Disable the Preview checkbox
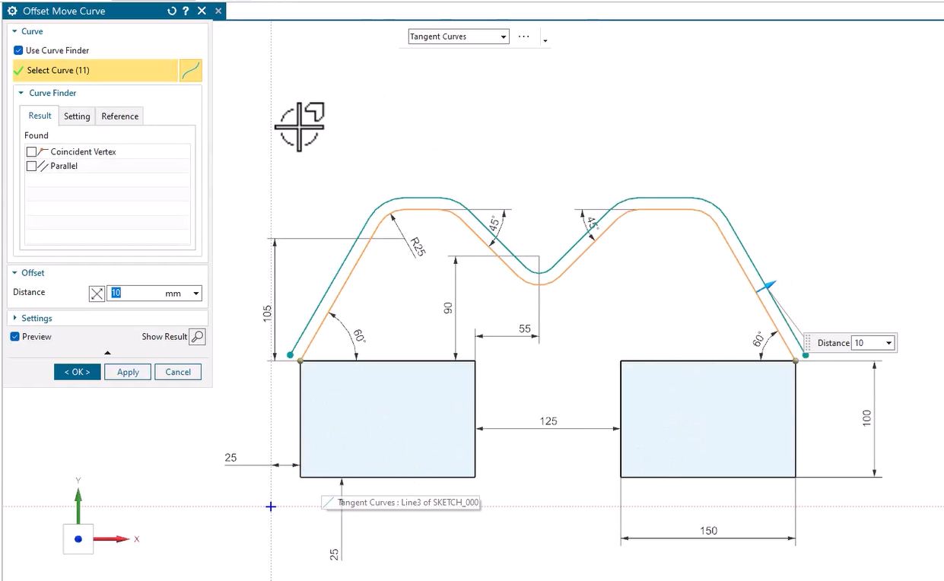 (x=16, y=336)
